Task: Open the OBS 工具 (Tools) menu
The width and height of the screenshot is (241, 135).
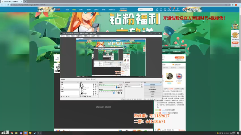Action: pos(93,36)
